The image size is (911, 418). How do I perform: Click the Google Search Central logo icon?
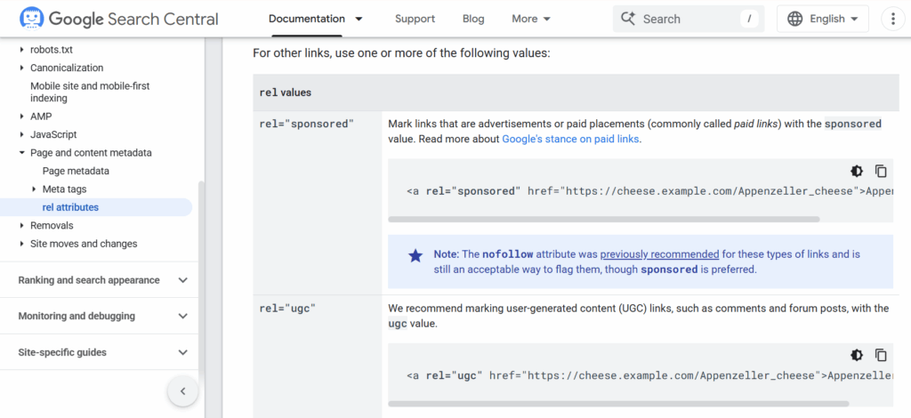coord(31,19)
